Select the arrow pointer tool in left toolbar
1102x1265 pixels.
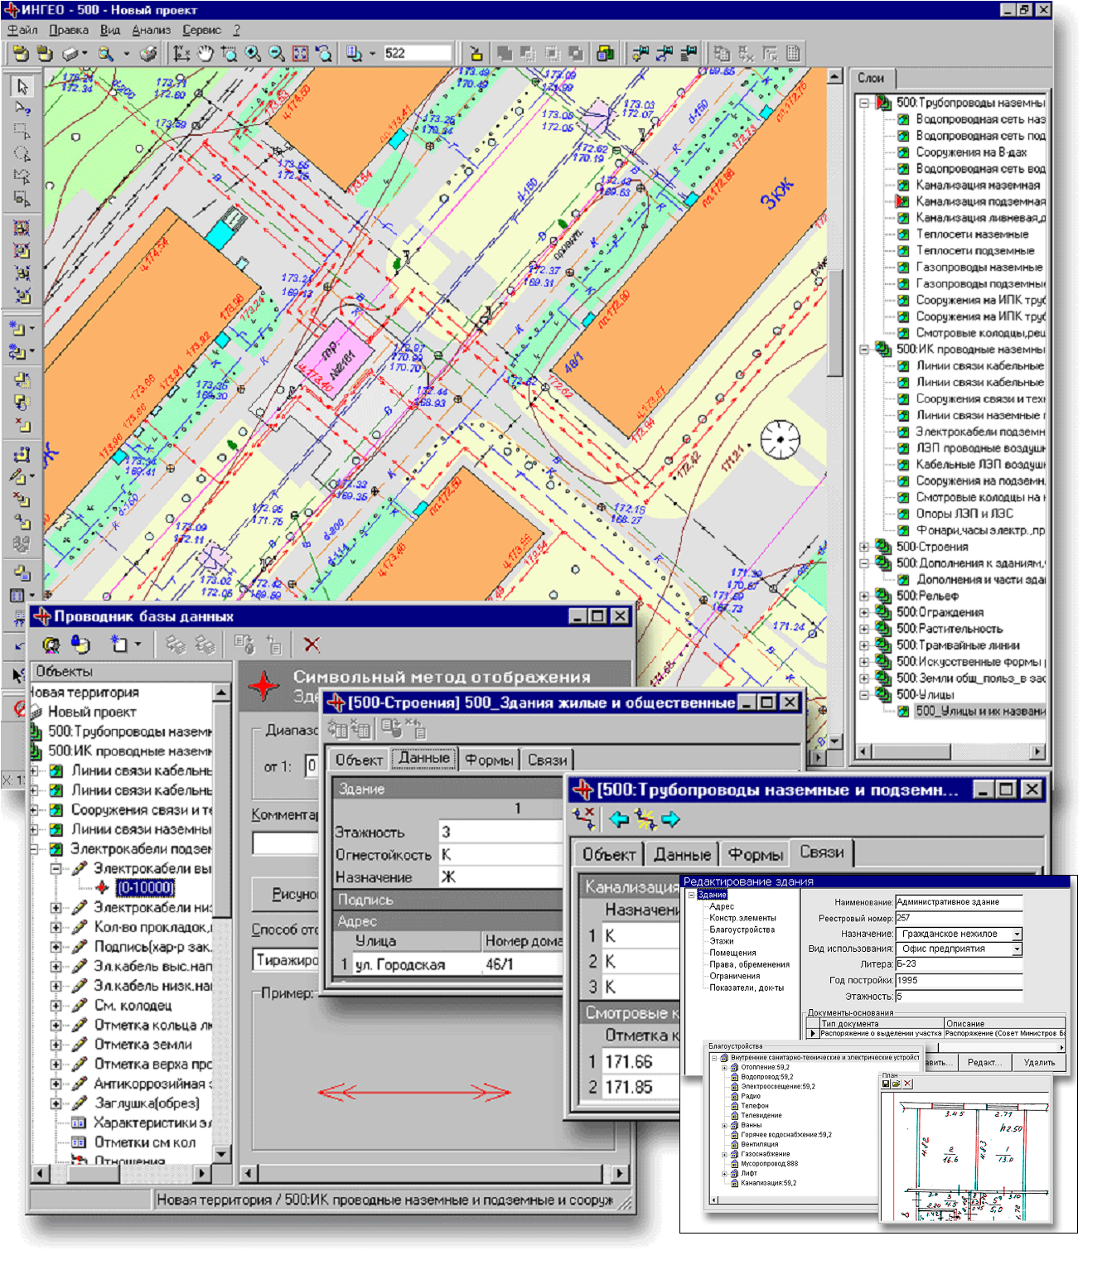click(x=22, y=87)
